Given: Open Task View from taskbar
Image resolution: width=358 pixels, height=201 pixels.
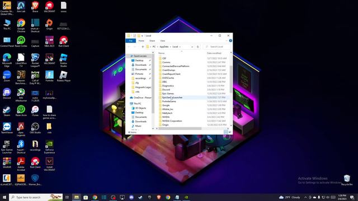Looking at the screenshot, I should [67, 197].
